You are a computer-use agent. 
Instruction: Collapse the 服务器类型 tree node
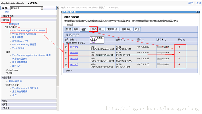(5, 27)
